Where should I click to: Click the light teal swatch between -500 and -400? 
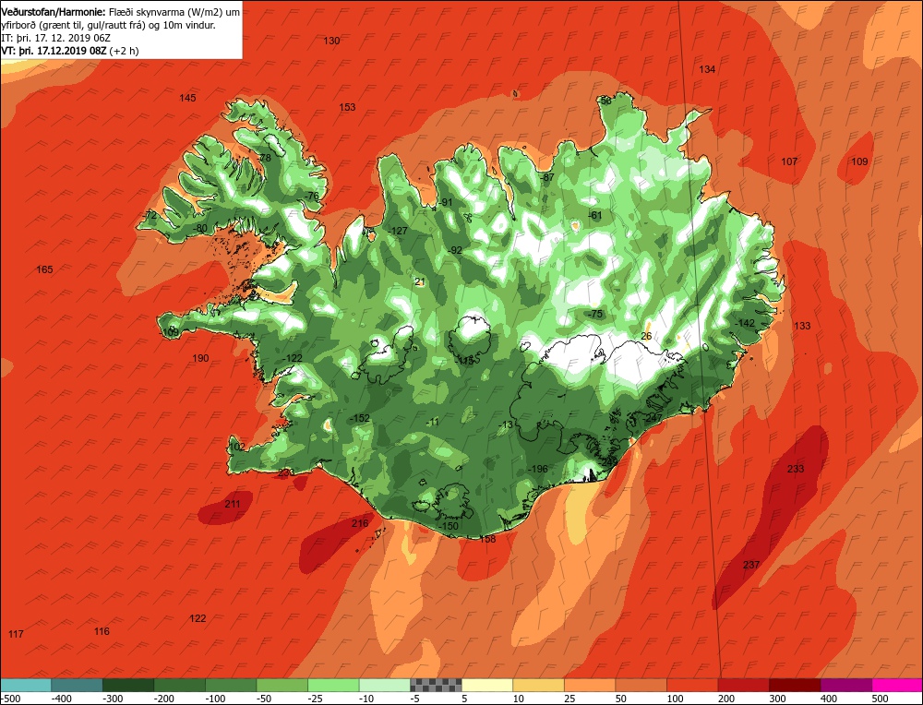26,685
